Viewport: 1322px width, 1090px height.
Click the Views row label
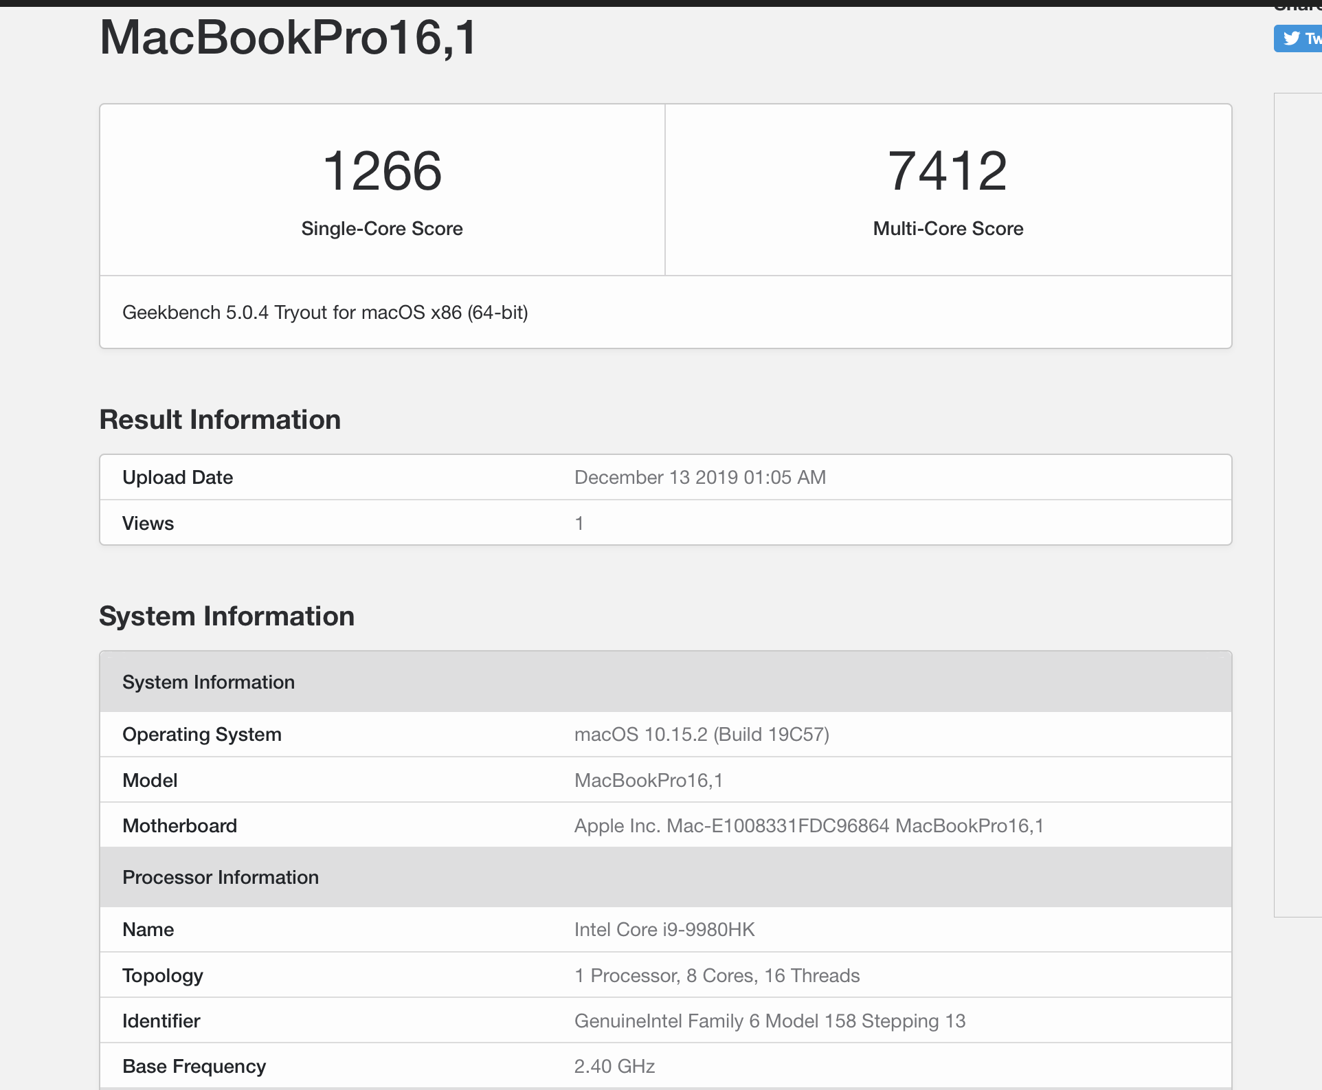[x=148, y=523]
